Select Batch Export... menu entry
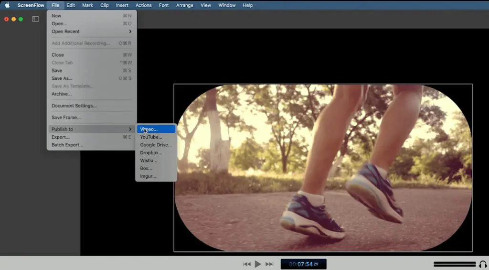The height and width of the screenshot is (270, 489). click(92, 145)
